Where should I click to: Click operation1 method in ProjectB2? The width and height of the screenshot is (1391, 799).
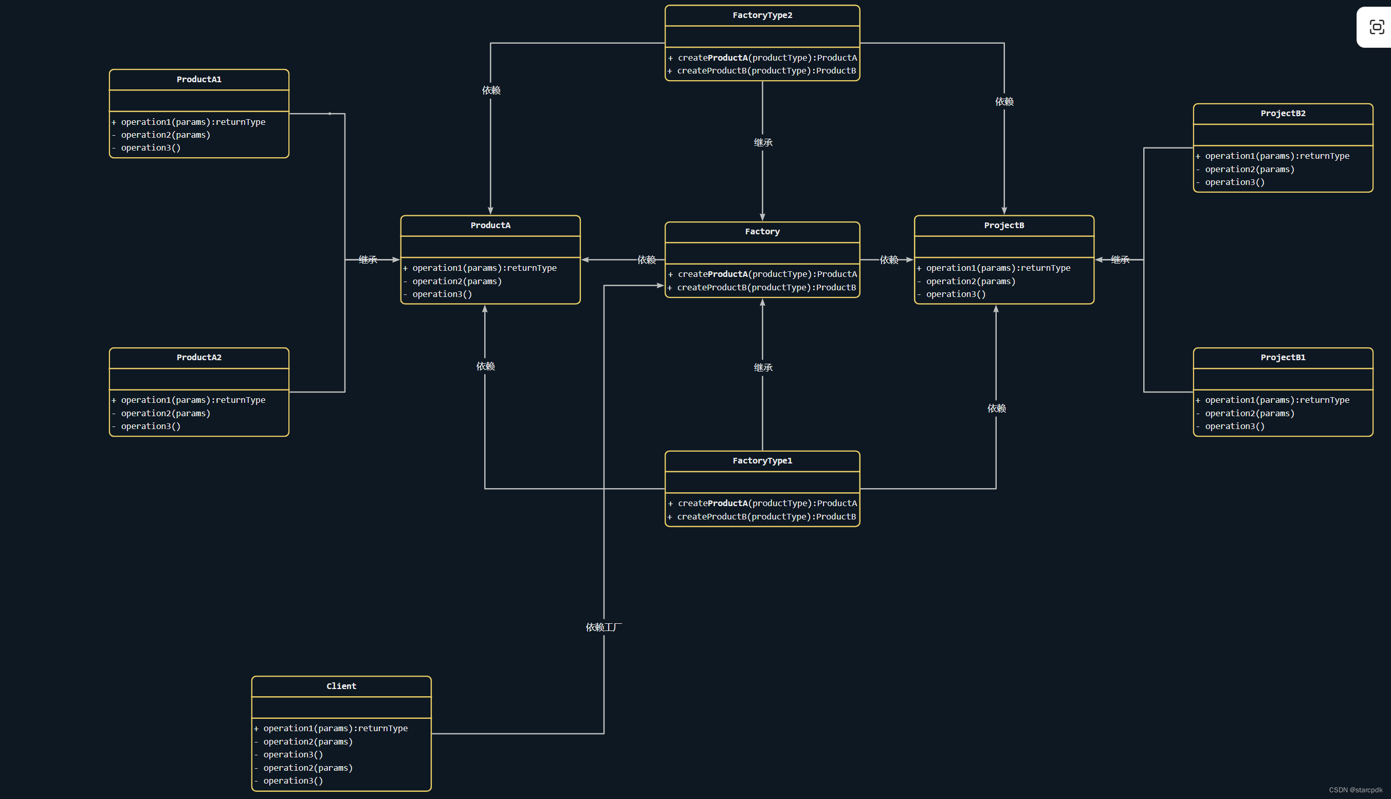1272,156
